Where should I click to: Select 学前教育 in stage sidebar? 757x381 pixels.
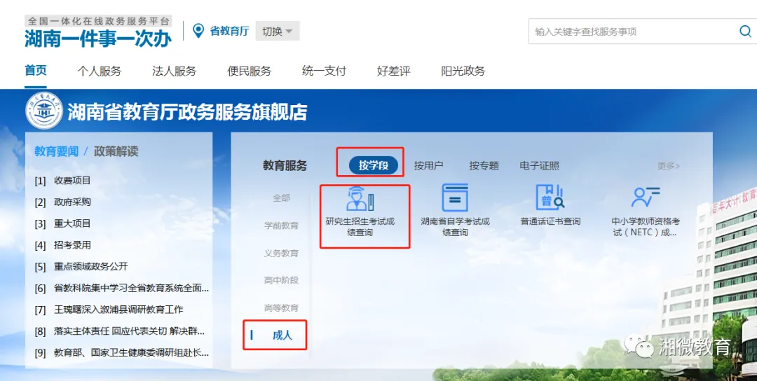click(x=282, y=226)
